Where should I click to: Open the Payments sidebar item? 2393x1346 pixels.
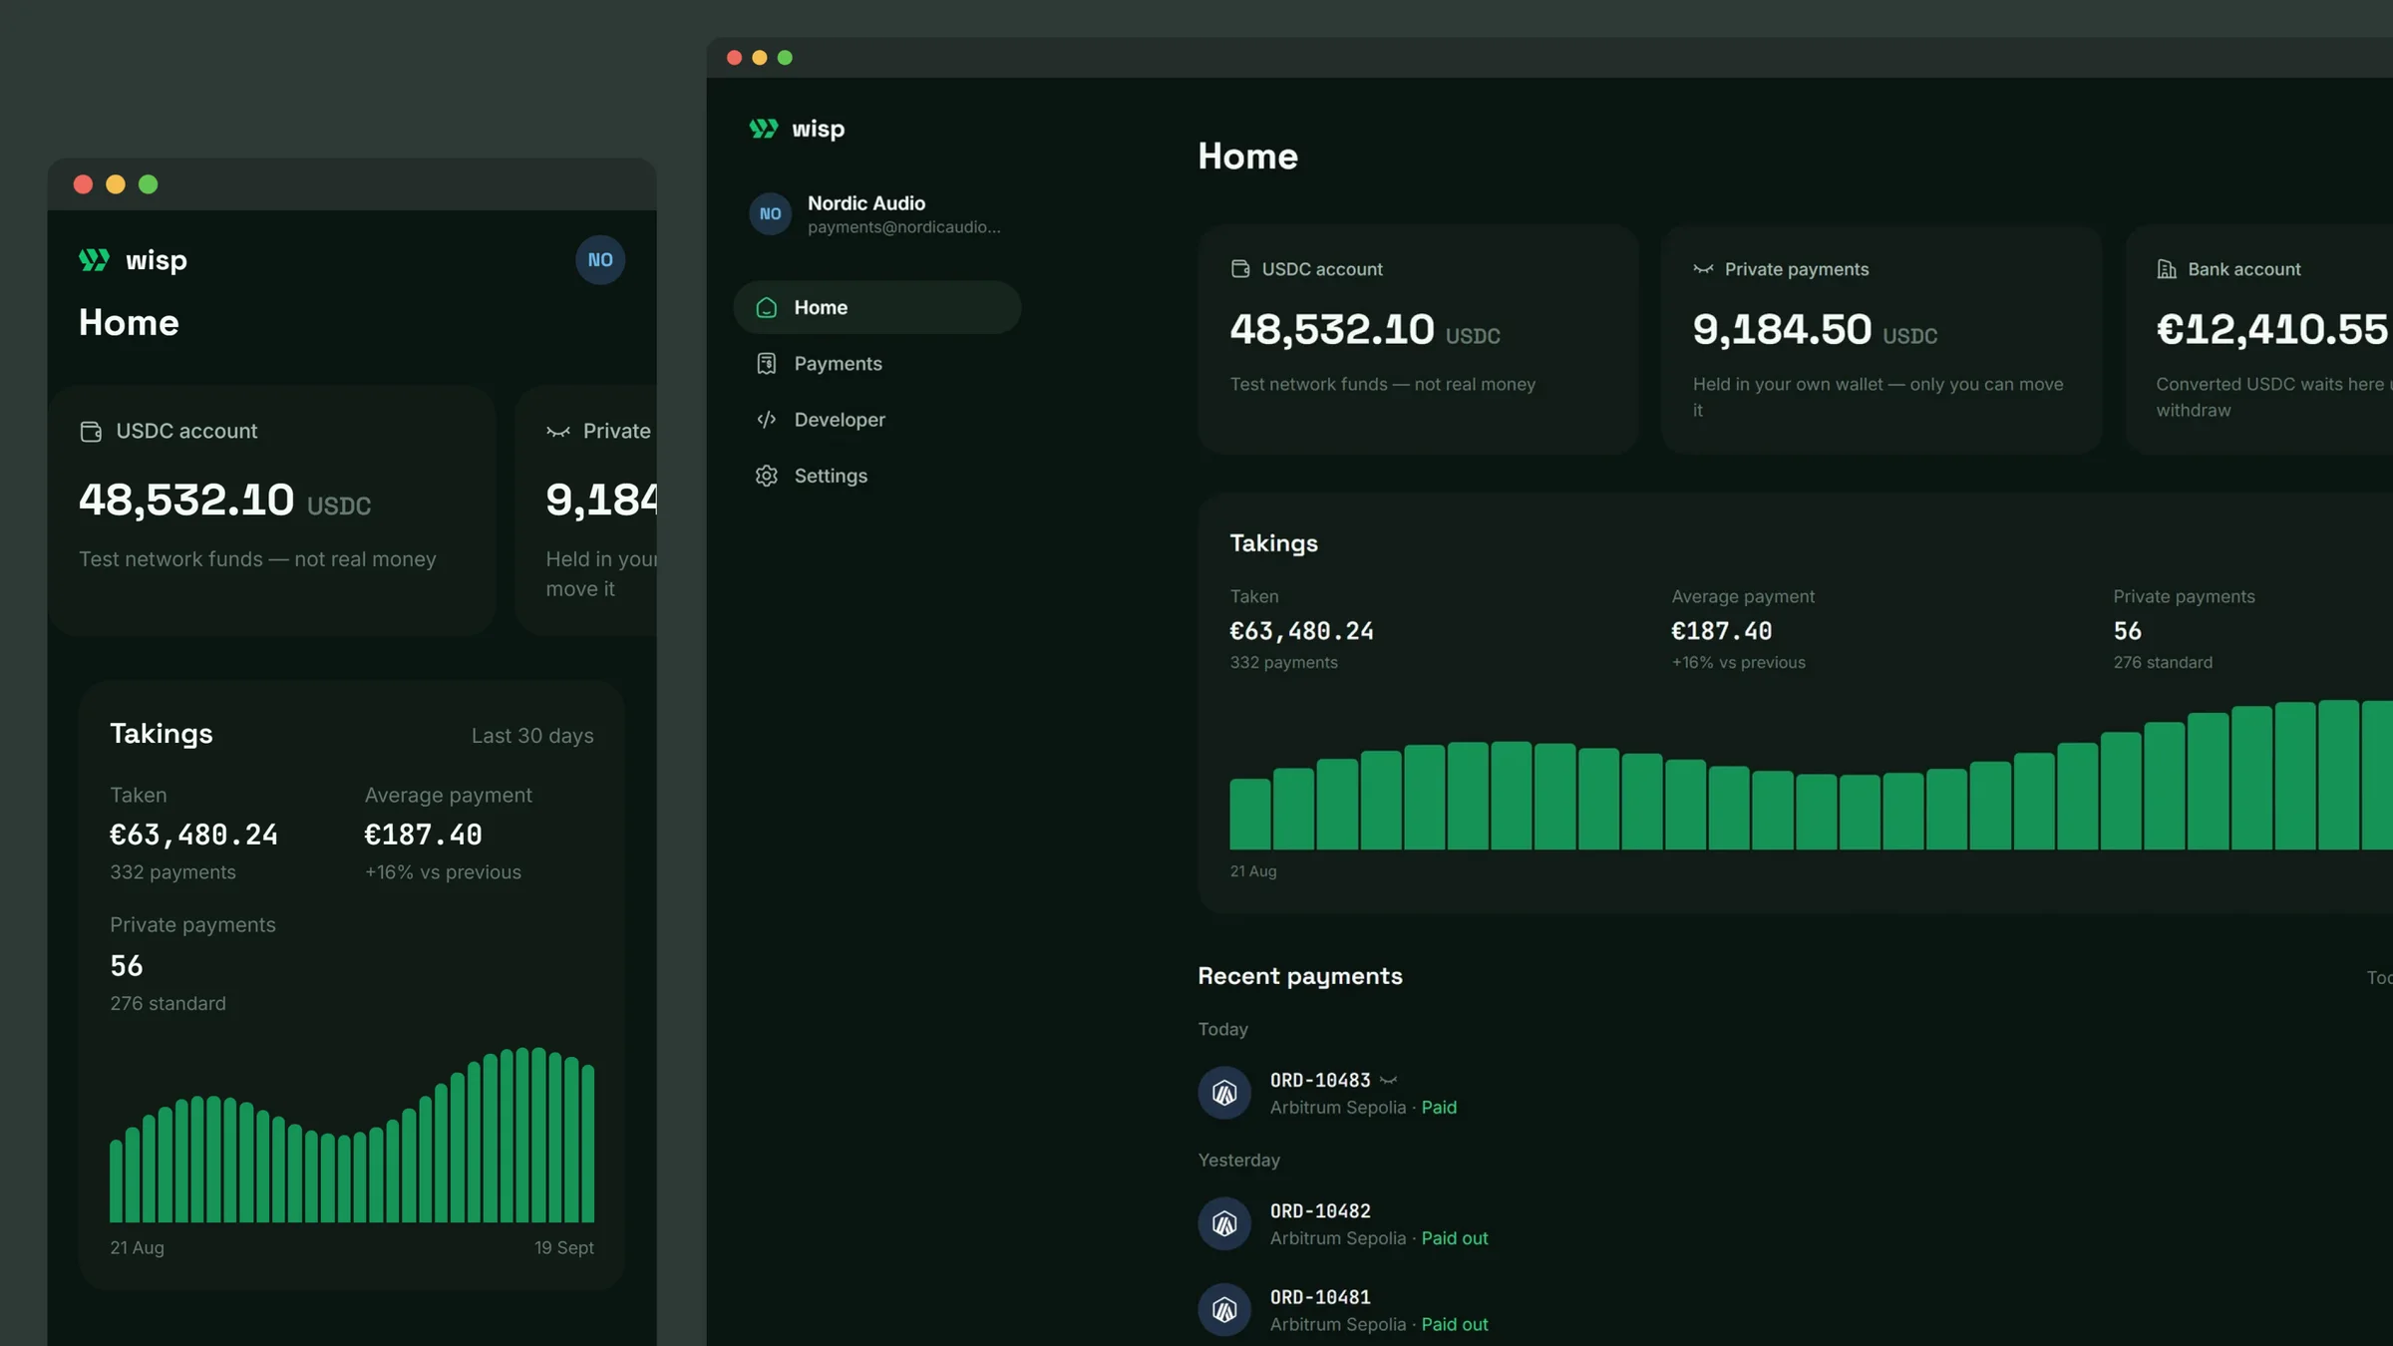click(x=876, y=364)
